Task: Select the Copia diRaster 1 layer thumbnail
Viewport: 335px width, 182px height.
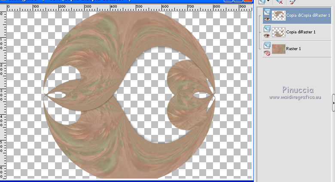Action: click(279, 32)
